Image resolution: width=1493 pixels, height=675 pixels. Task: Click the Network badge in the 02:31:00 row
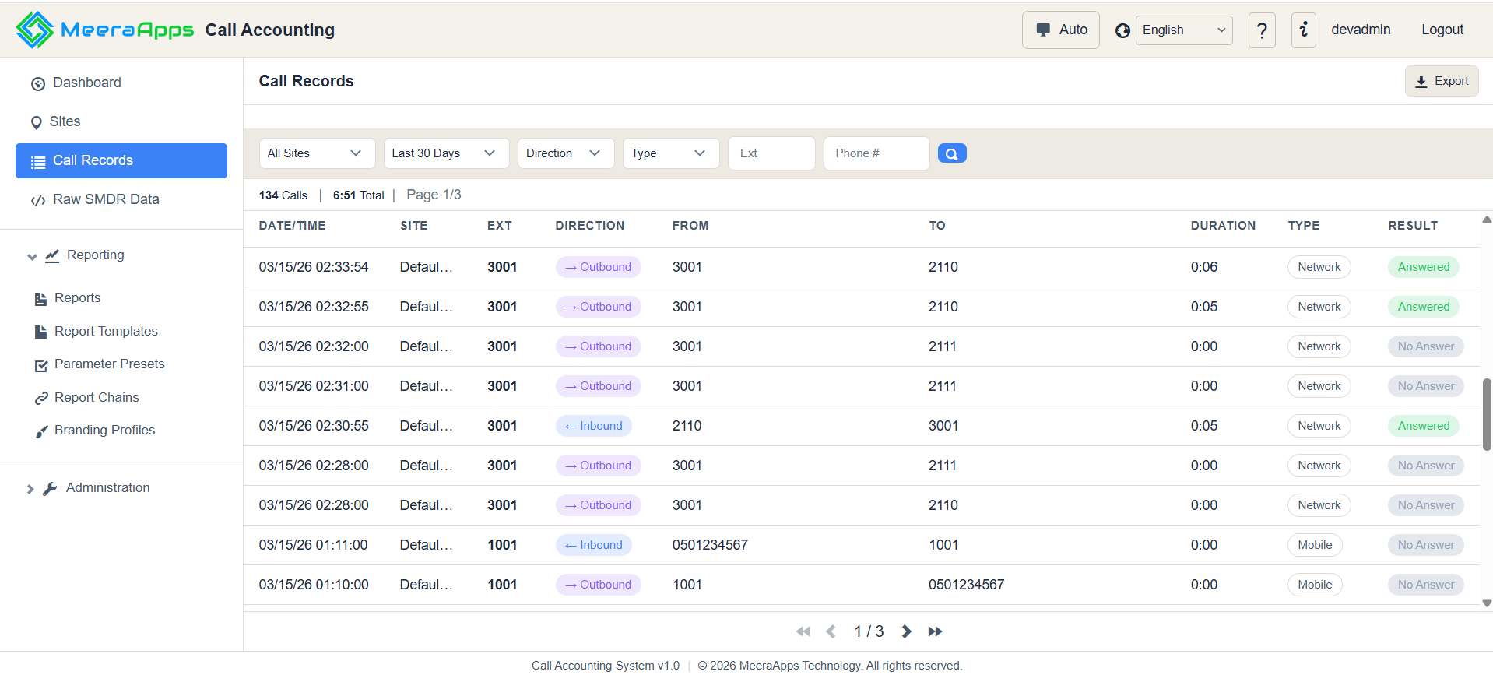[1319, 386]
